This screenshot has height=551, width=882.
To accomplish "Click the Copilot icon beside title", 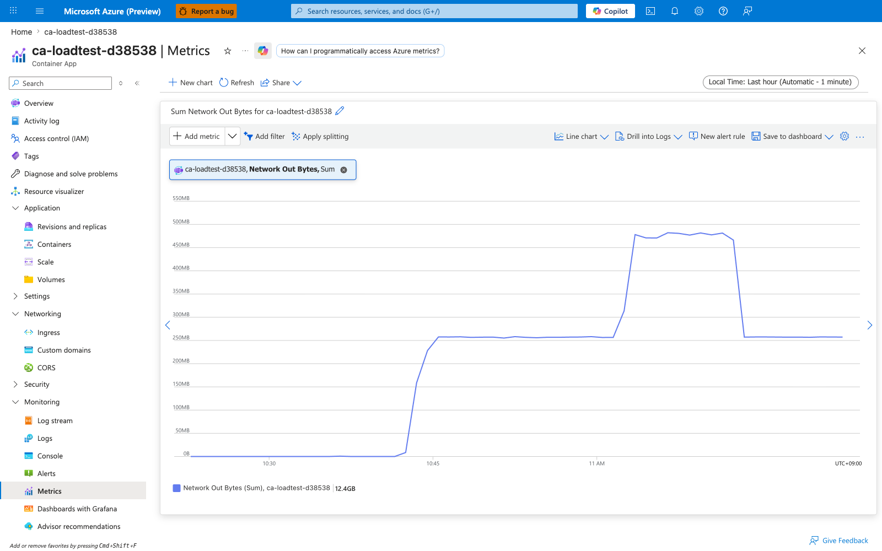I will [x=263, y=51].
